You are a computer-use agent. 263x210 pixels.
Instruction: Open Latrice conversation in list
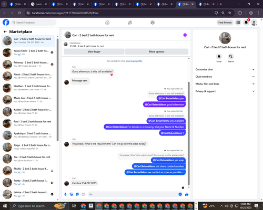28,194
